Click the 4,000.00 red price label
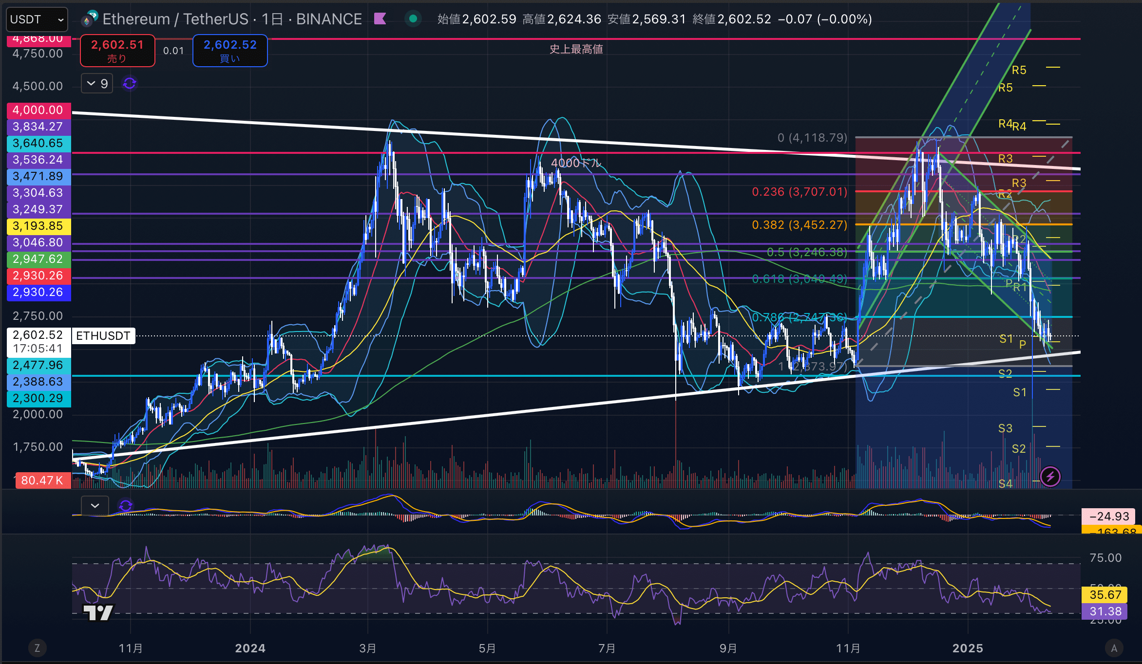This screenshot has height=664, width=1142. click(38, 110)
